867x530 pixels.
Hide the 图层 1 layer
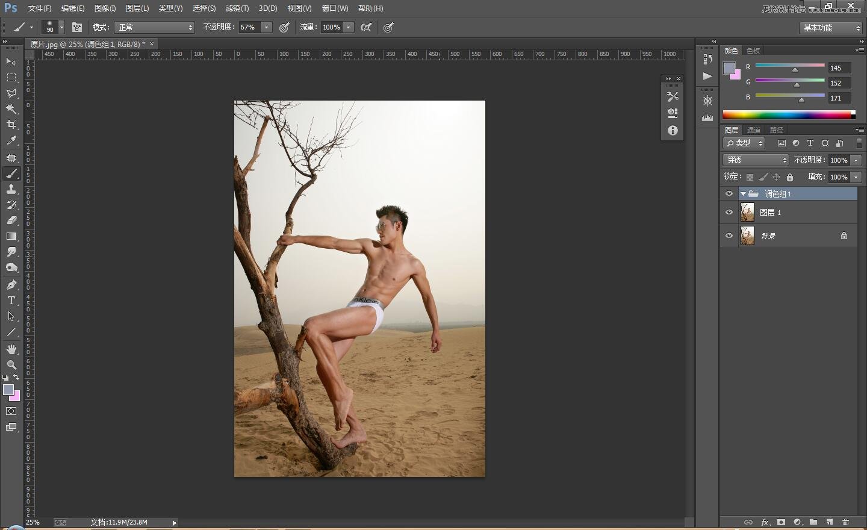(x=729, y=213)
